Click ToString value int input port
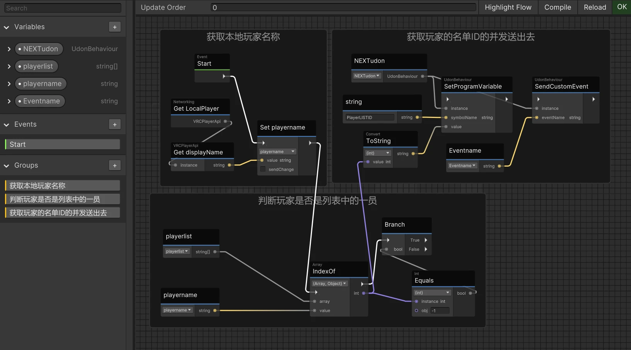Viewport: 631px width, 350px height. pyautogui.click(x=368, y=162)
